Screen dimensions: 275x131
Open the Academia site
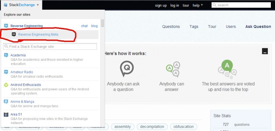[18, 55]
